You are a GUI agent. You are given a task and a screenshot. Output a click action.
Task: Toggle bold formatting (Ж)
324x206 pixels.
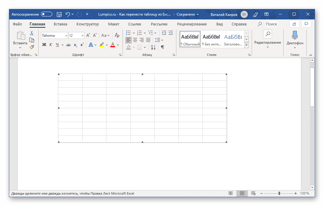click(44, 45)
